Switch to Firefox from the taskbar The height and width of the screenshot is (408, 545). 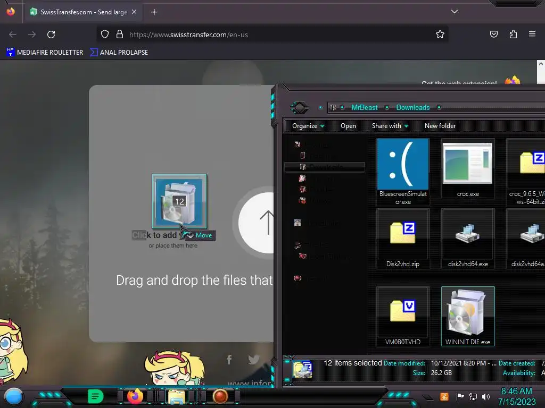click(135, 396)
